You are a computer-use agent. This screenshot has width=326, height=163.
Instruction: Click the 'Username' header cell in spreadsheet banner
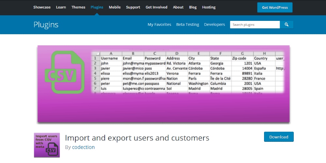(x=111, y=58)
